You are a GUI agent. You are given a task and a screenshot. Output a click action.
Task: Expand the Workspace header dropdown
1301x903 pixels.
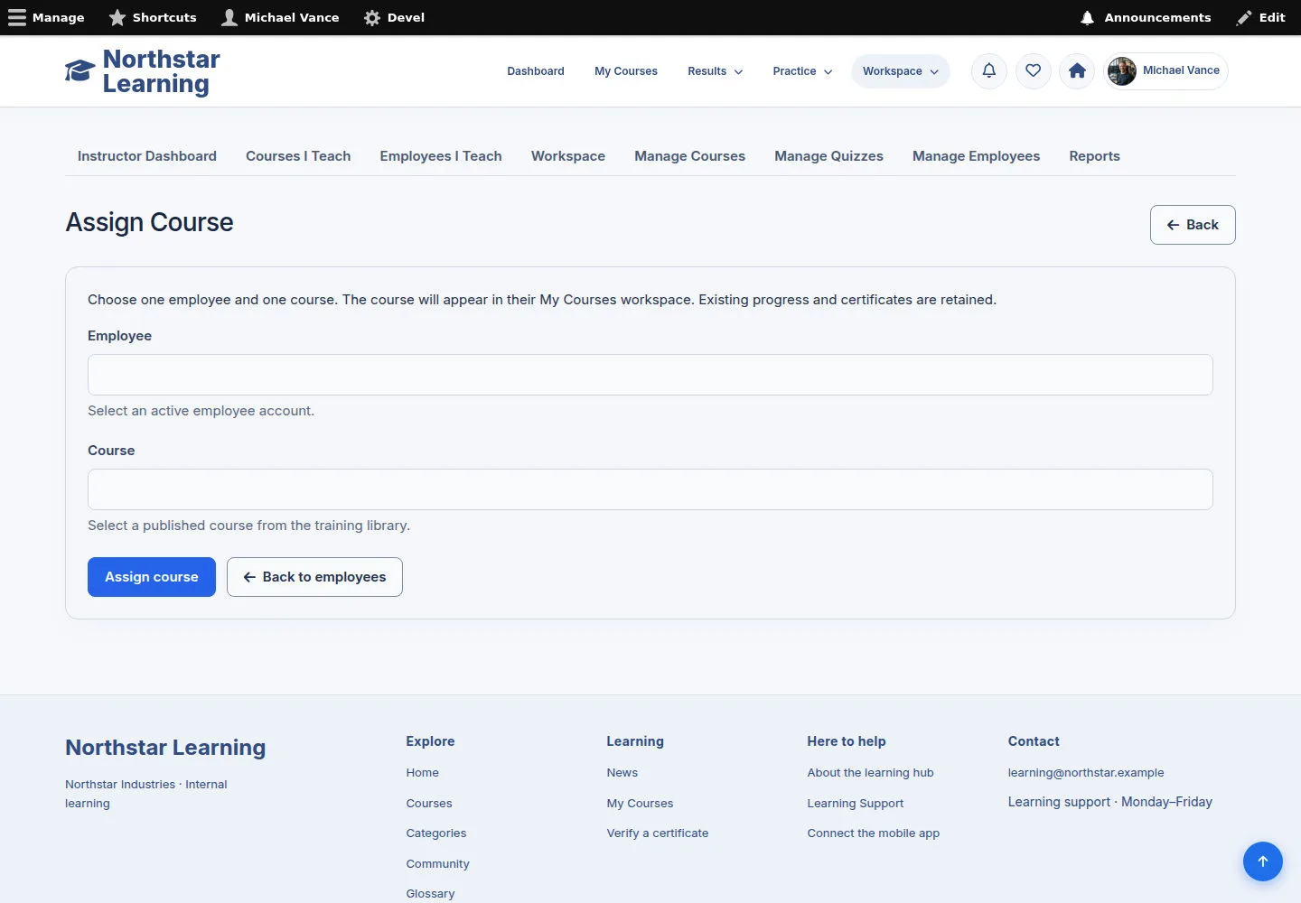pyautogui.click(x=900, y=71)
